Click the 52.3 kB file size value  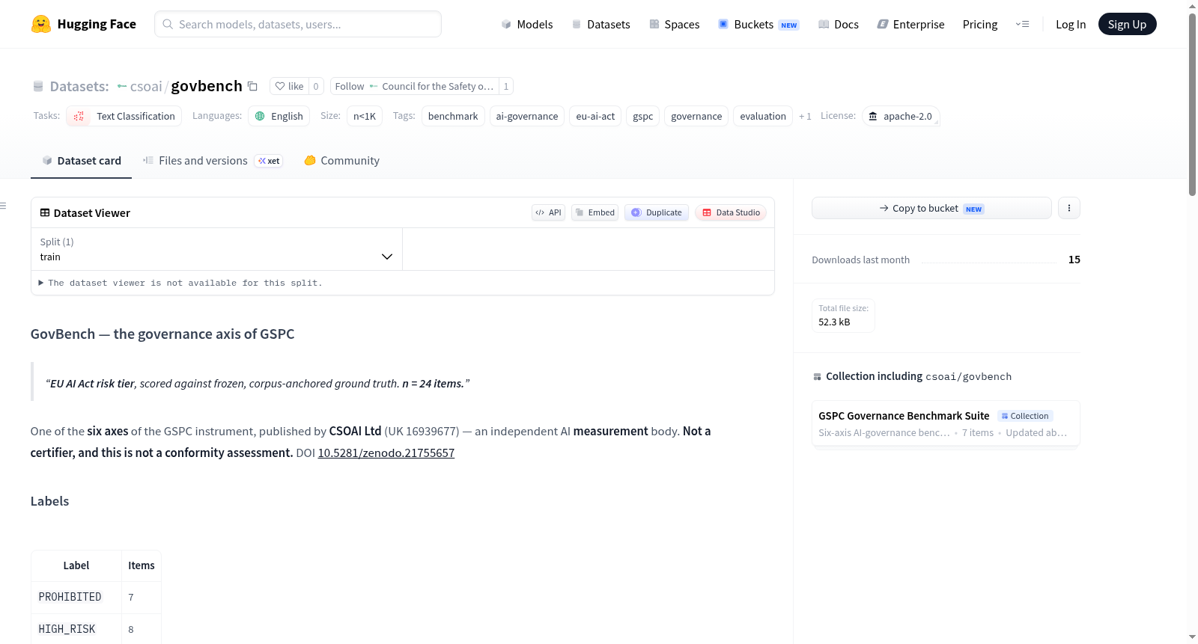834,322
